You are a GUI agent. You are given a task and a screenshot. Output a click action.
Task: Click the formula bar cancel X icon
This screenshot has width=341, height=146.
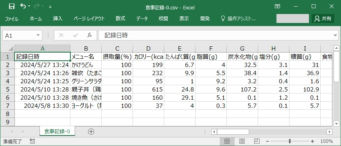(x=61, y=35)
